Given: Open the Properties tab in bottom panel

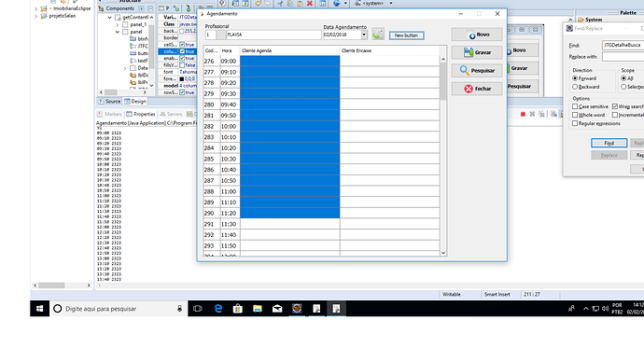Looking at the screenshot, I should (141, 114).
